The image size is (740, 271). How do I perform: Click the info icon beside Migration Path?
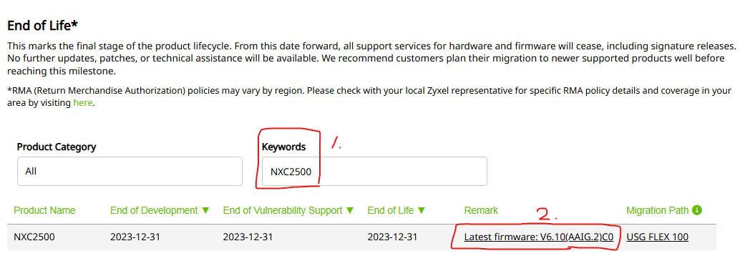tap(697, 210)
